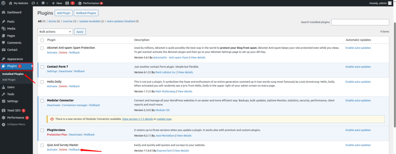Click update now for Modular Connector
396x154 pixels.
[164, 119]
